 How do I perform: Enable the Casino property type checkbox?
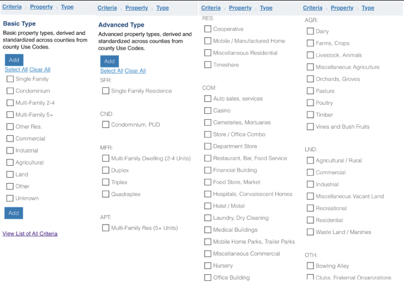[208, 110]
